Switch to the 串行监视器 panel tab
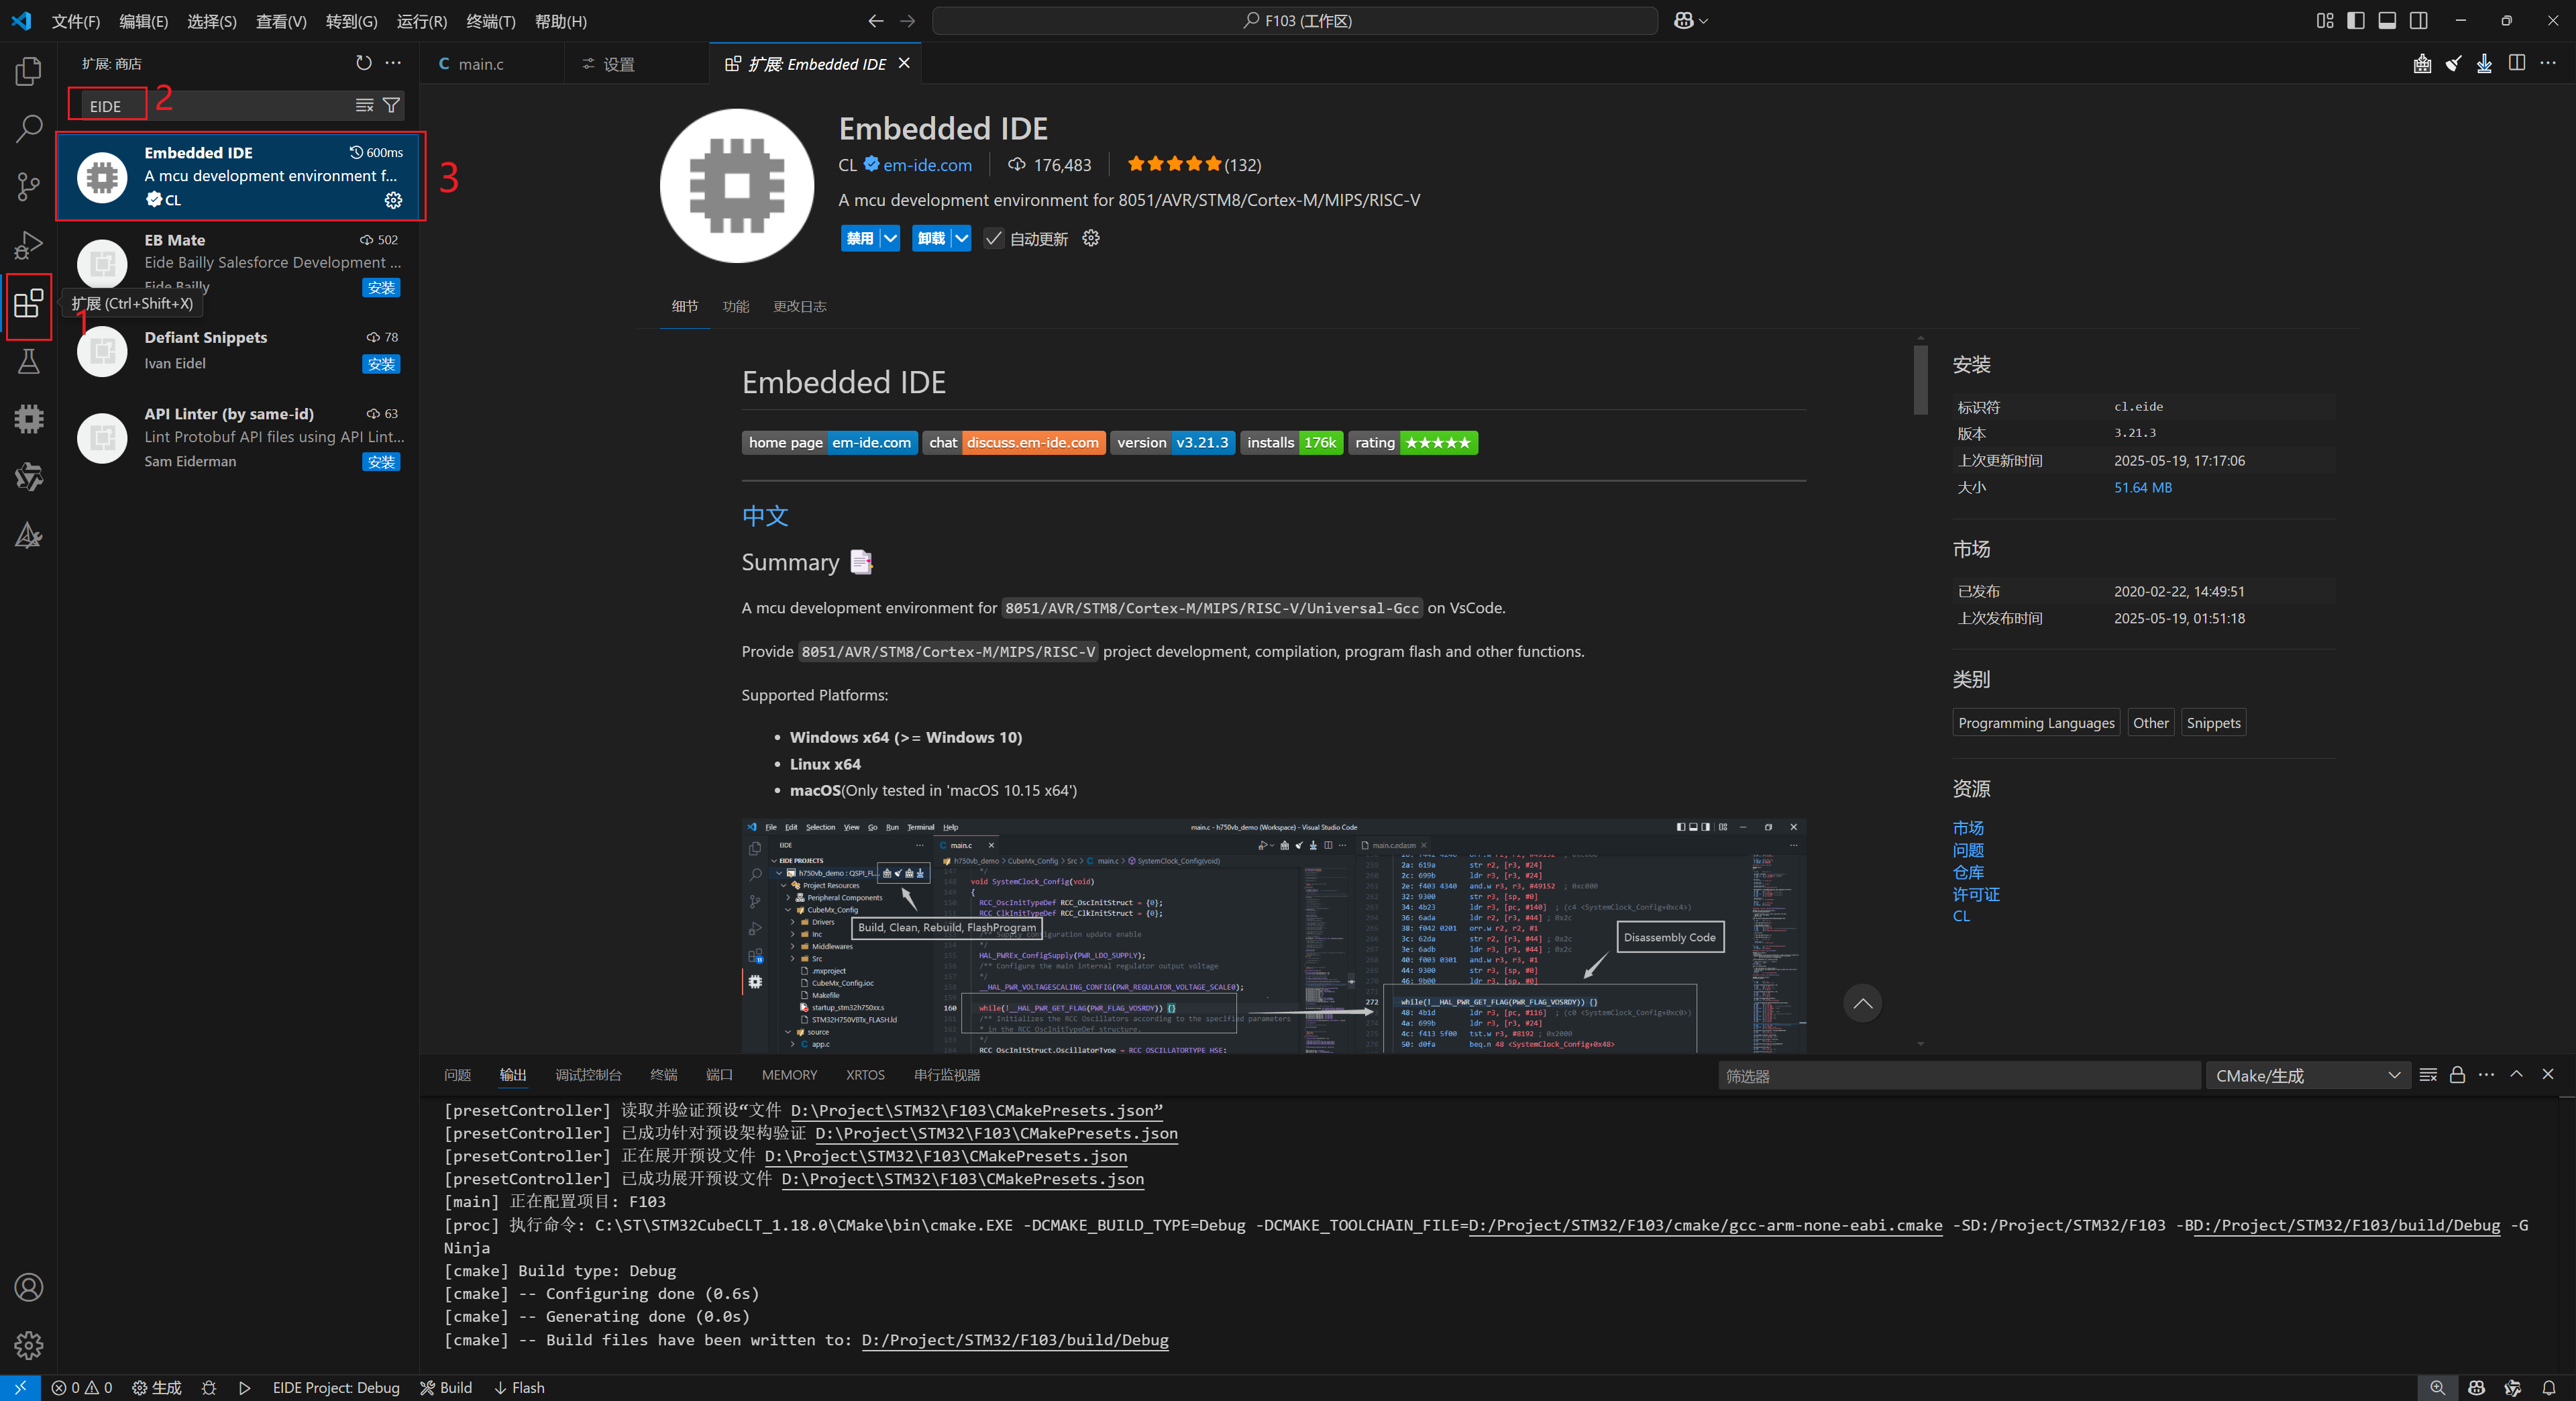This screenshot has height=1401, width=2576. [946, 1075]
